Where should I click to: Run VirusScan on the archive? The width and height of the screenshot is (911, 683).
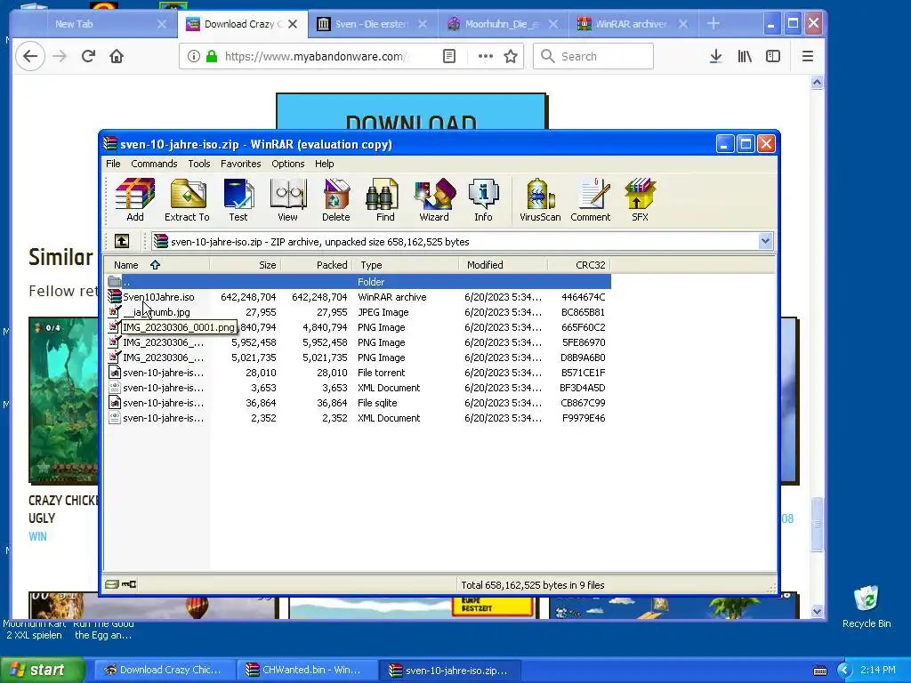[540, 200]
